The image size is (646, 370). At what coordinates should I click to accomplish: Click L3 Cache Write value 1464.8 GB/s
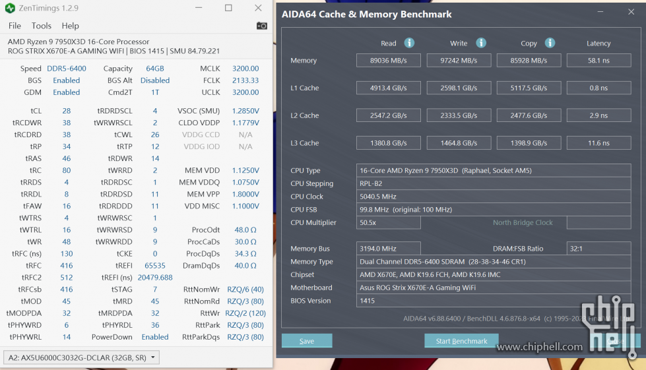(459, 143)
